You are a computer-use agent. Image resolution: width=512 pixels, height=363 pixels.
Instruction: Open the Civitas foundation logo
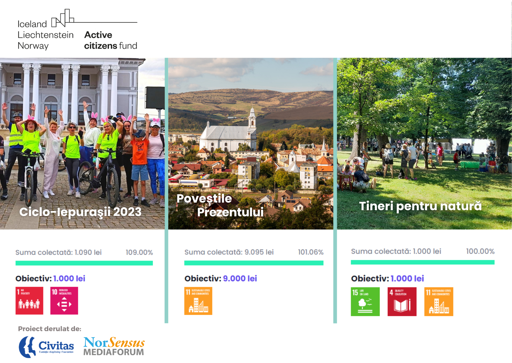click(46, 347)
